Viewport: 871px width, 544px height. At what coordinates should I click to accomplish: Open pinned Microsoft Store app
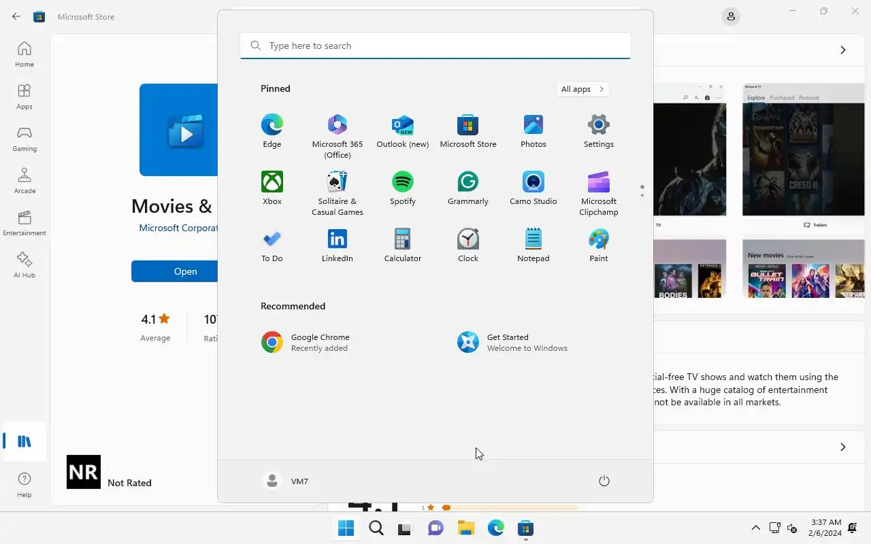tap(468, 131)
